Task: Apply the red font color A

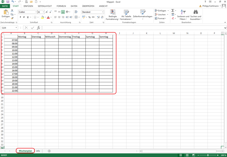Action: pyautogui.click(x=48, y=17)
